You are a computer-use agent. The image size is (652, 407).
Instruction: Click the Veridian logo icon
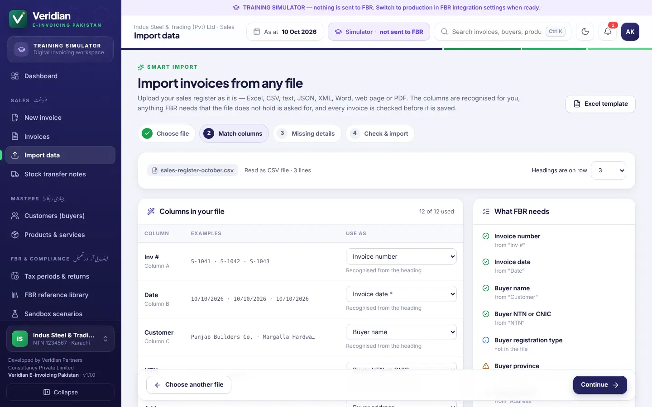18,19
